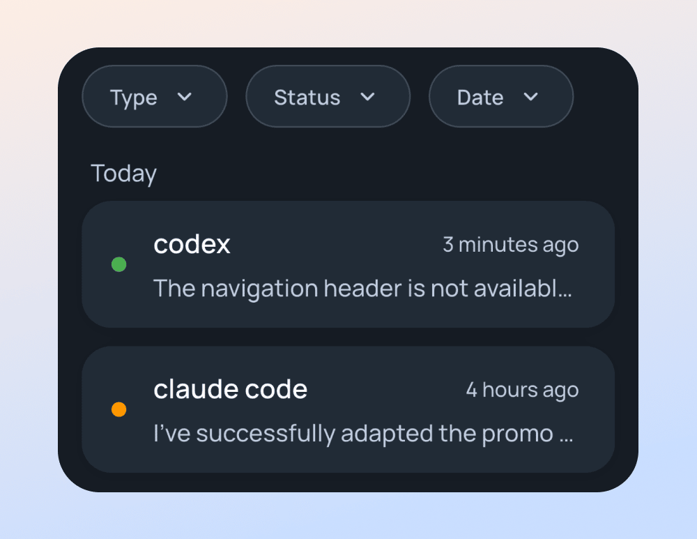This screenshot has height=539, width=697.
Task: Open the Status filter dropdown
Action: coord(328,96)
